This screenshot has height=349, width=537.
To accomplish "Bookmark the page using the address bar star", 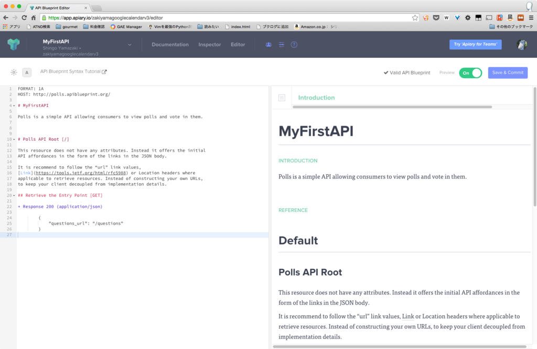I will [x=414, y=17].
